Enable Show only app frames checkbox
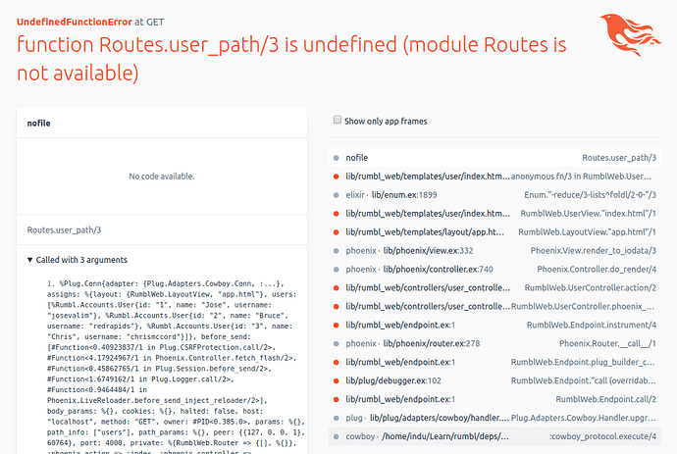 pos(338,120)
